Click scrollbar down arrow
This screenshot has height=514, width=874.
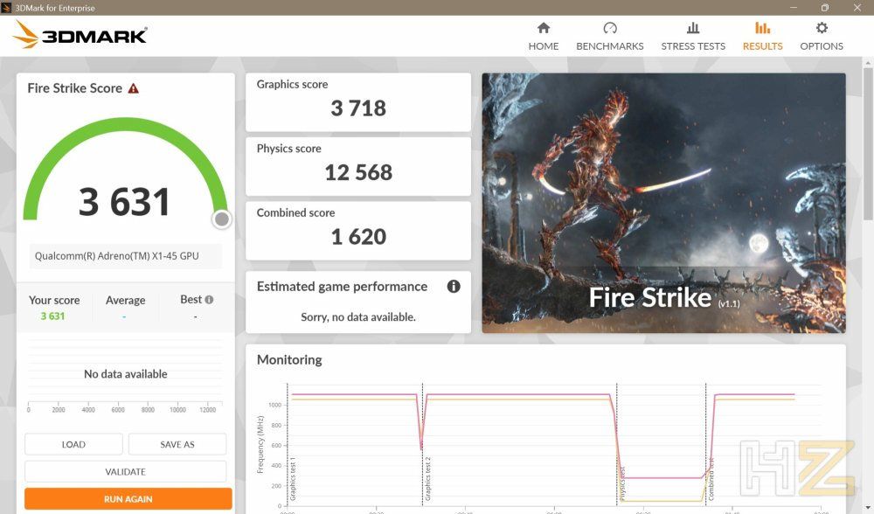[868, 508]
